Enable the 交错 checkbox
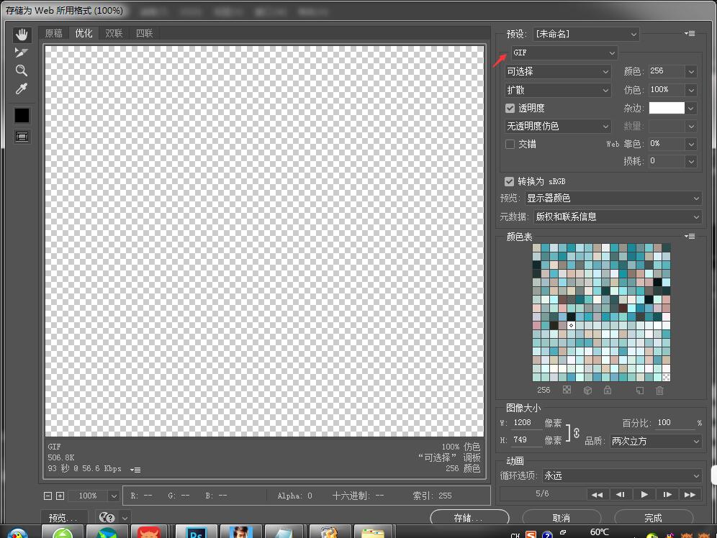Screen dimensions: 717x538 [x=510, y=144]
